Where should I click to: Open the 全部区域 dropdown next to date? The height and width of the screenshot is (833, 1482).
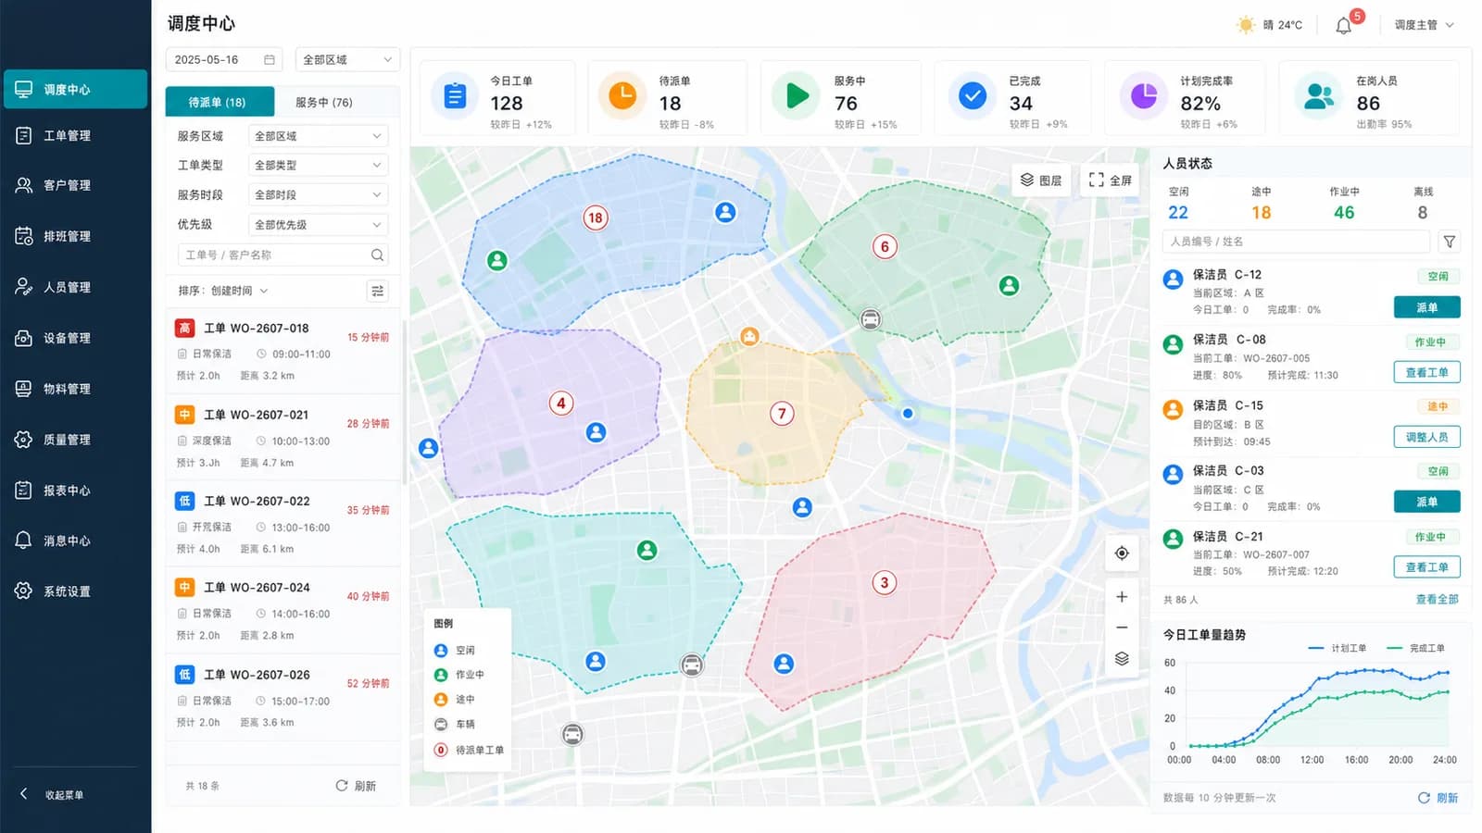[347, 59]
